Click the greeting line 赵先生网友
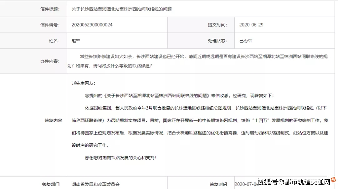The height and width of the screenshot is (189, 338). [x=83, y=83]
